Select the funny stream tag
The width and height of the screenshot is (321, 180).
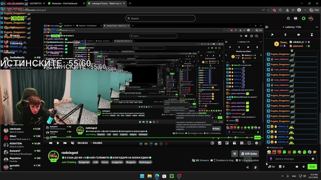[105, 162]
